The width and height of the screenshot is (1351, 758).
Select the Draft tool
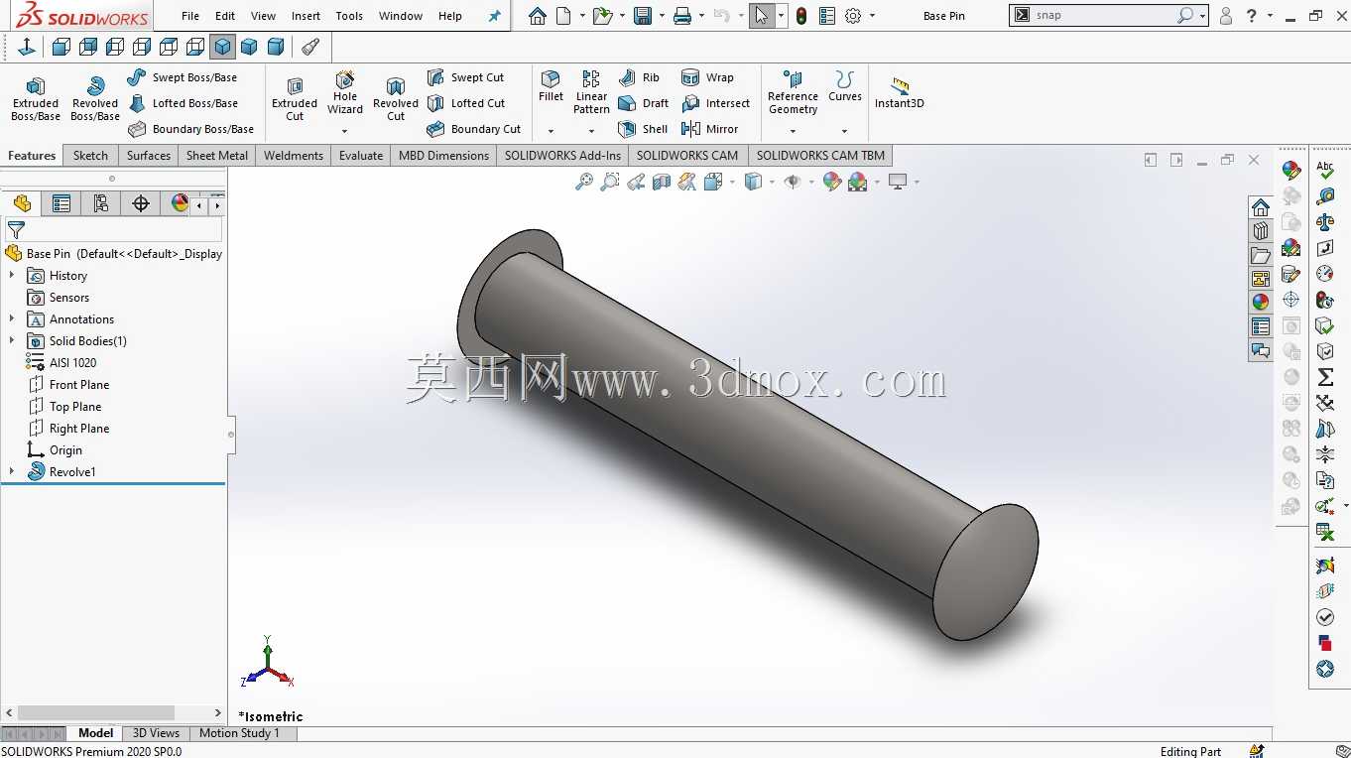pos(643,103)
